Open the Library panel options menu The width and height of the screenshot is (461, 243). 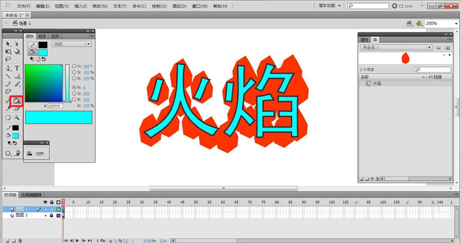[x=449, y=40]
